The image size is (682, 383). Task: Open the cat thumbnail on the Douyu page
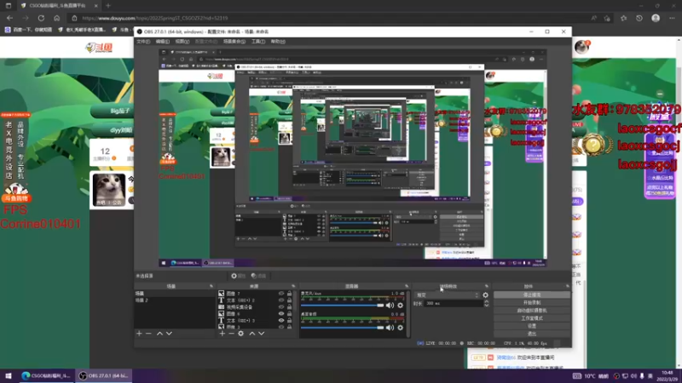coord(109,190)
